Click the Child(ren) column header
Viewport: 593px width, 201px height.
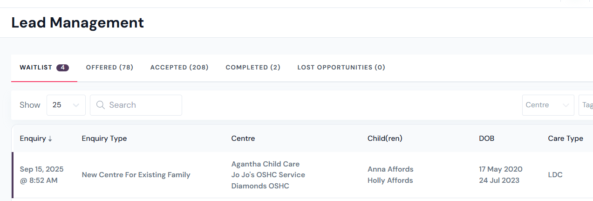[385, 139]
